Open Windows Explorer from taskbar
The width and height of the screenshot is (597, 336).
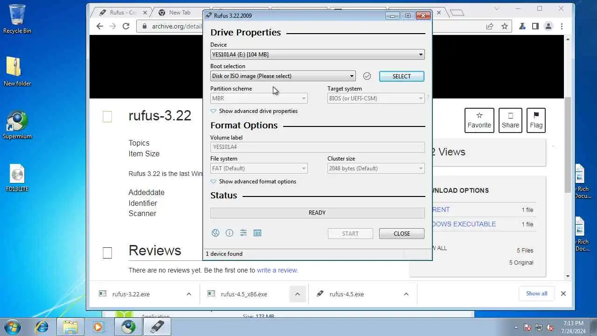[x=70, y=327]
